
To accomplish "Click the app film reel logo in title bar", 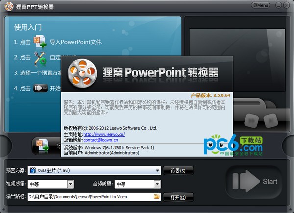I will pos(9,6).
